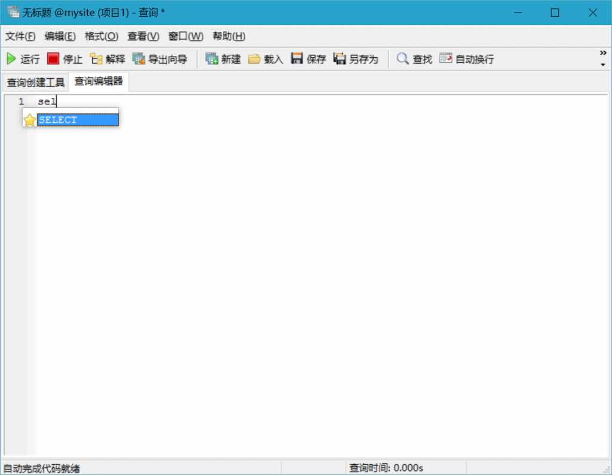This screenshot has width=612, height=475.
Task: Click the Save As (另存为) icon
Action: (339, 59)
